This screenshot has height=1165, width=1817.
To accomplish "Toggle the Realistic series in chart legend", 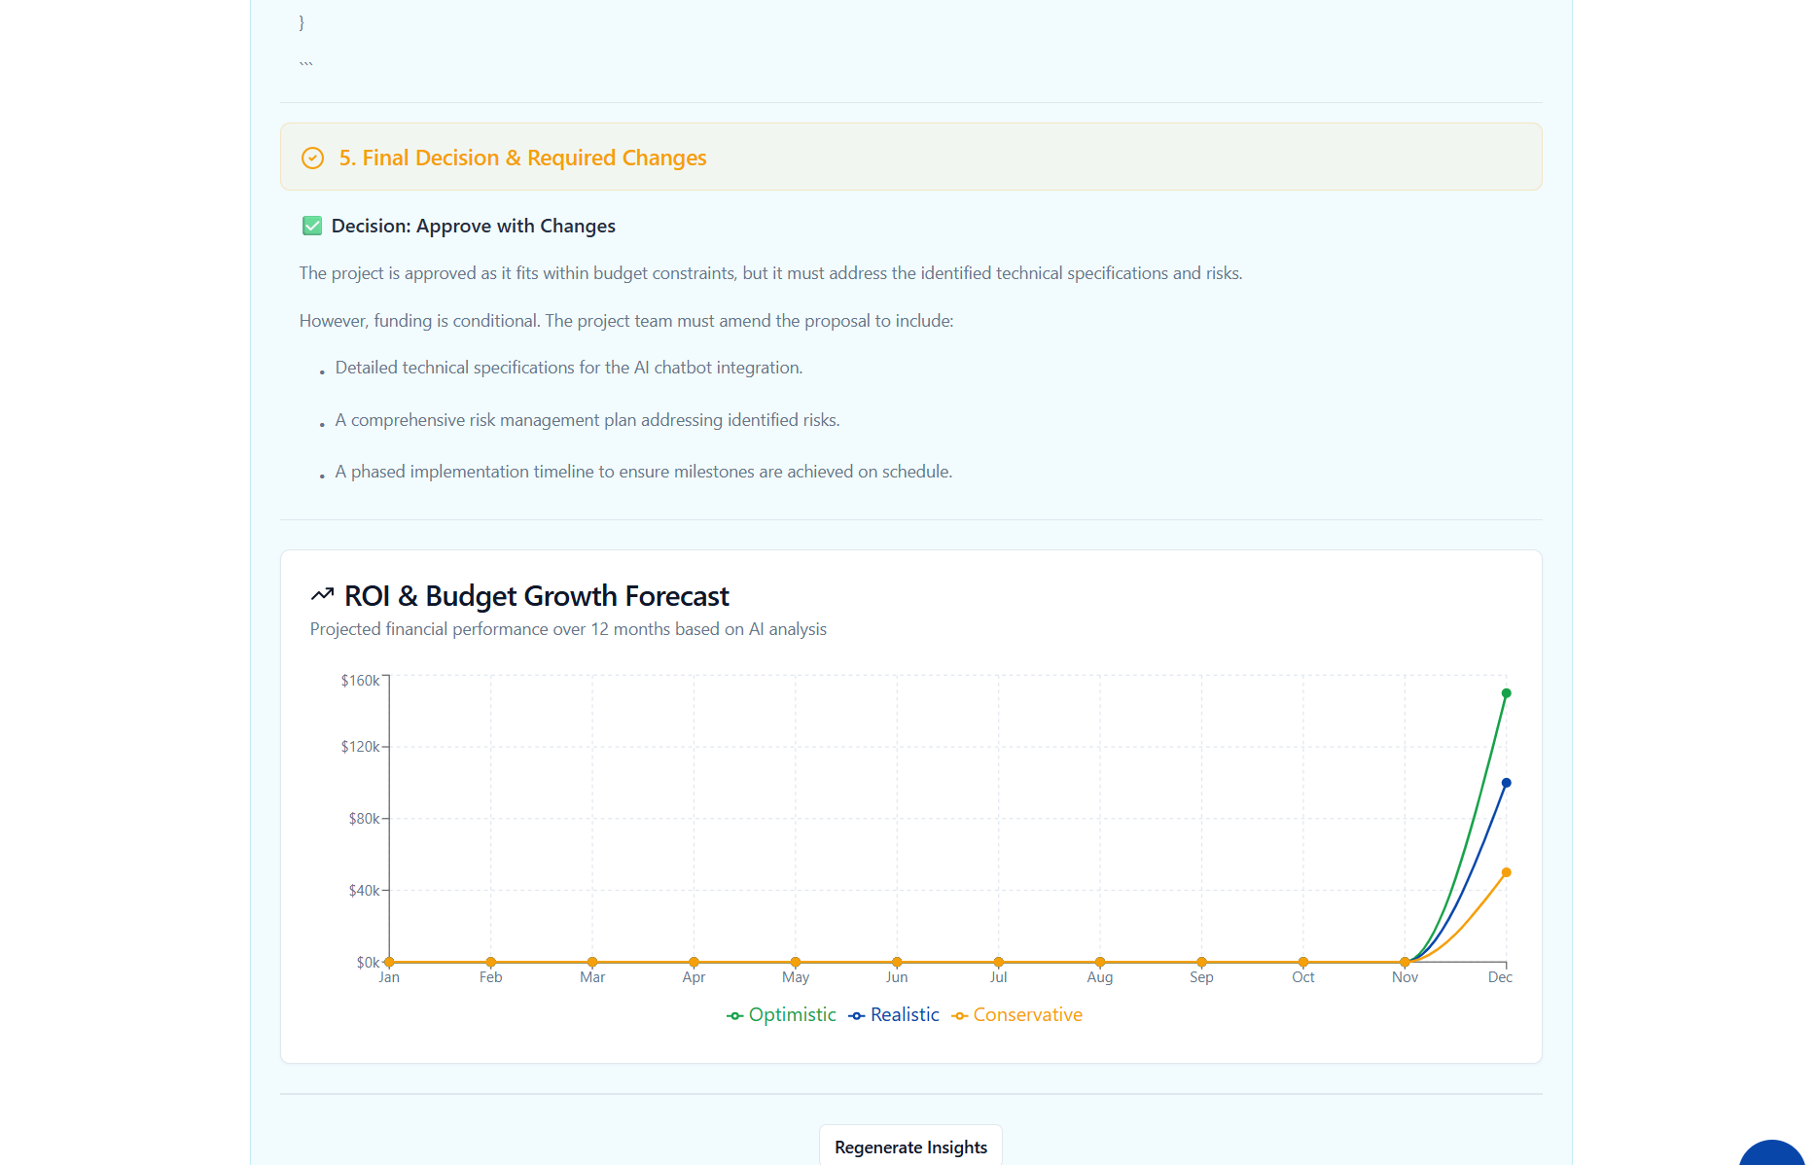I will coord(894,1015).
